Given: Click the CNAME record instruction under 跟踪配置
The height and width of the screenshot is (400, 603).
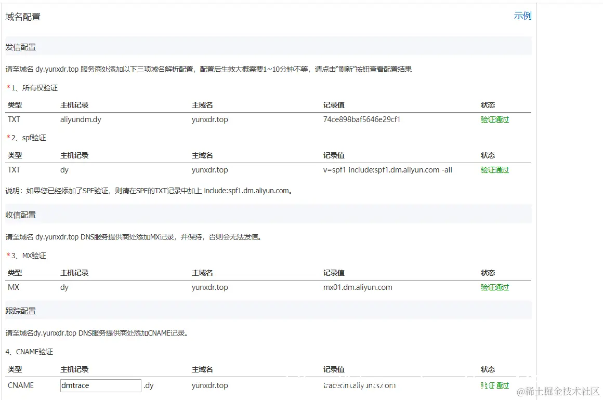Looking at the screenshot, I should [97, 333].
